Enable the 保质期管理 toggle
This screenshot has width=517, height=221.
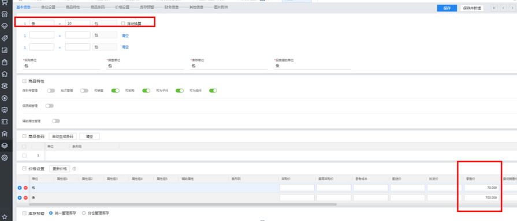click(50, 106)
